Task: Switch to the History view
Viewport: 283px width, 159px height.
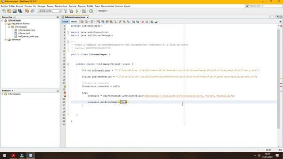Action: 74,22
